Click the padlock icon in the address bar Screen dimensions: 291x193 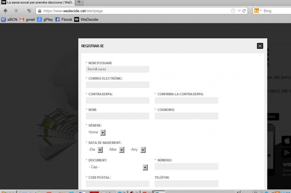[40, 11]
